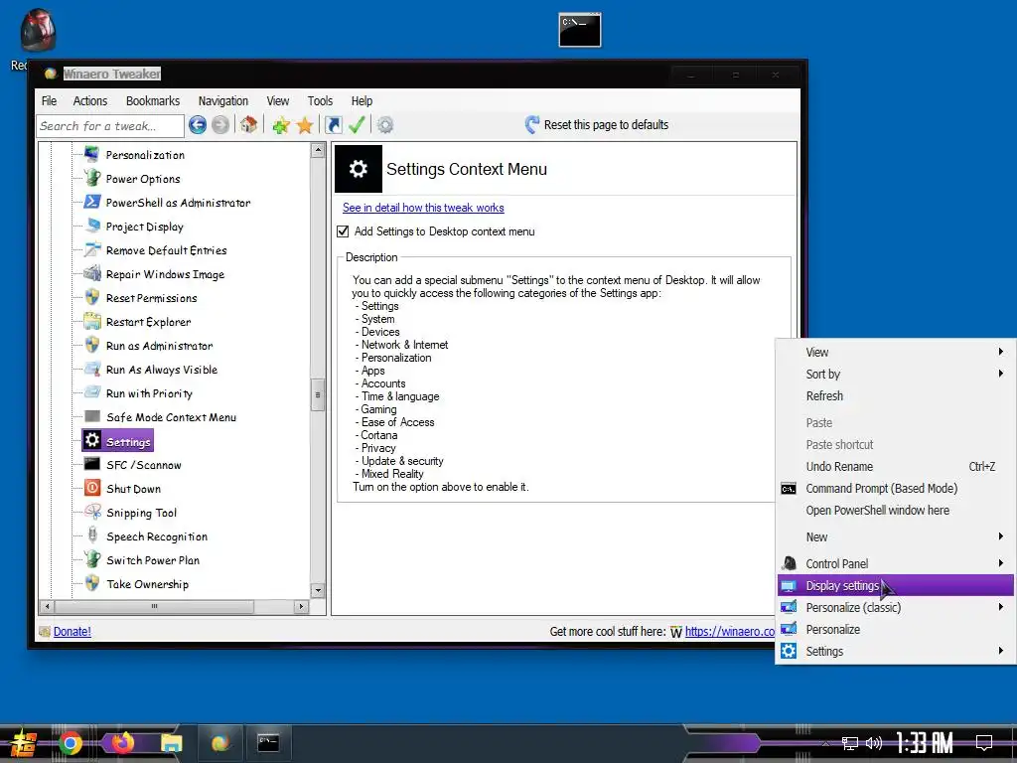Click the horizontal scrollbar right arrow
The height and width of the screenshot is (763, 1017).
[x=300, y=607]
